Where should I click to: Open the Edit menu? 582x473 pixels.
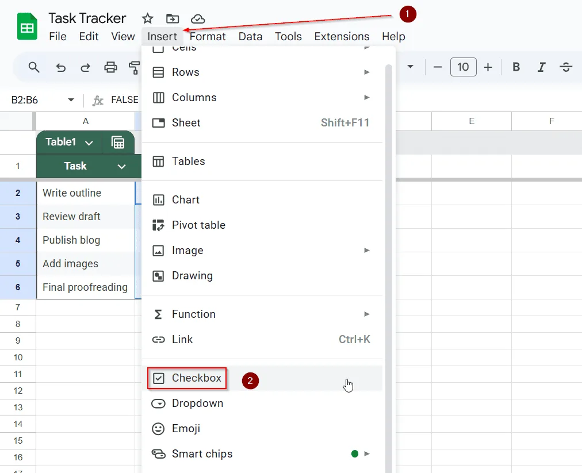coord(89,36)
